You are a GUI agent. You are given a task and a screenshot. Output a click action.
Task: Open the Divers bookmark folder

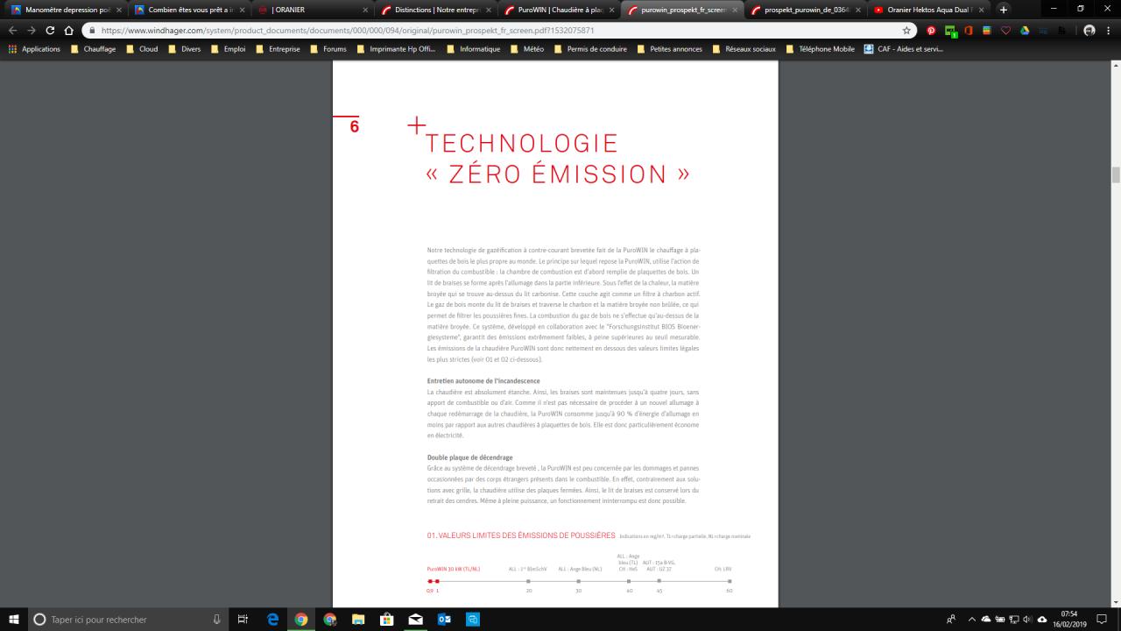point(185,49)
